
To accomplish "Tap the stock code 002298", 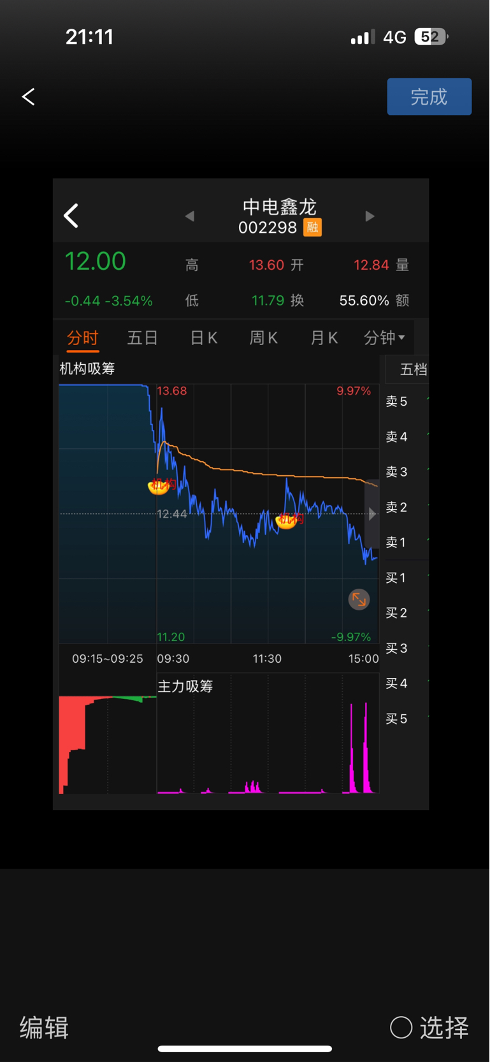I will pyautogui.click(x=268, y=228).
